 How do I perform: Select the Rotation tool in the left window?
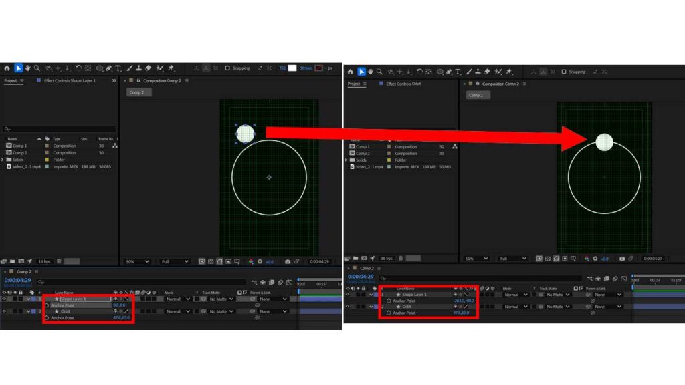tap(78, 68)
